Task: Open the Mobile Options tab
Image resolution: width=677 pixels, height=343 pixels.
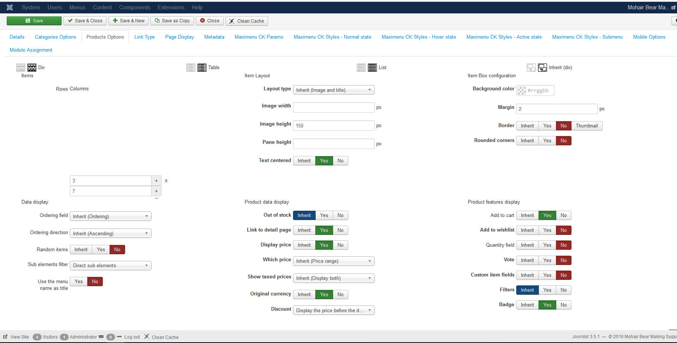Action: pos(649,37)
